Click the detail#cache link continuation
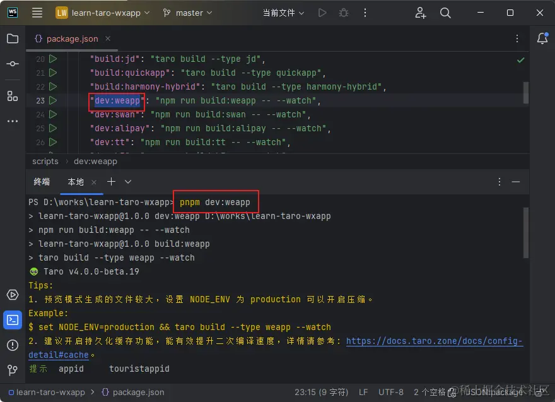Viewport: 555px width, 402px height. (x=59, y=355)
